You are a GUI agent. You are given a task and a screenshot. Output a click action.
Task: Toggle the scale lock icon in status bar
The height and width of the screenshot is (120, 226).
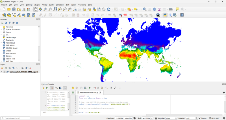tap(156, 118)
